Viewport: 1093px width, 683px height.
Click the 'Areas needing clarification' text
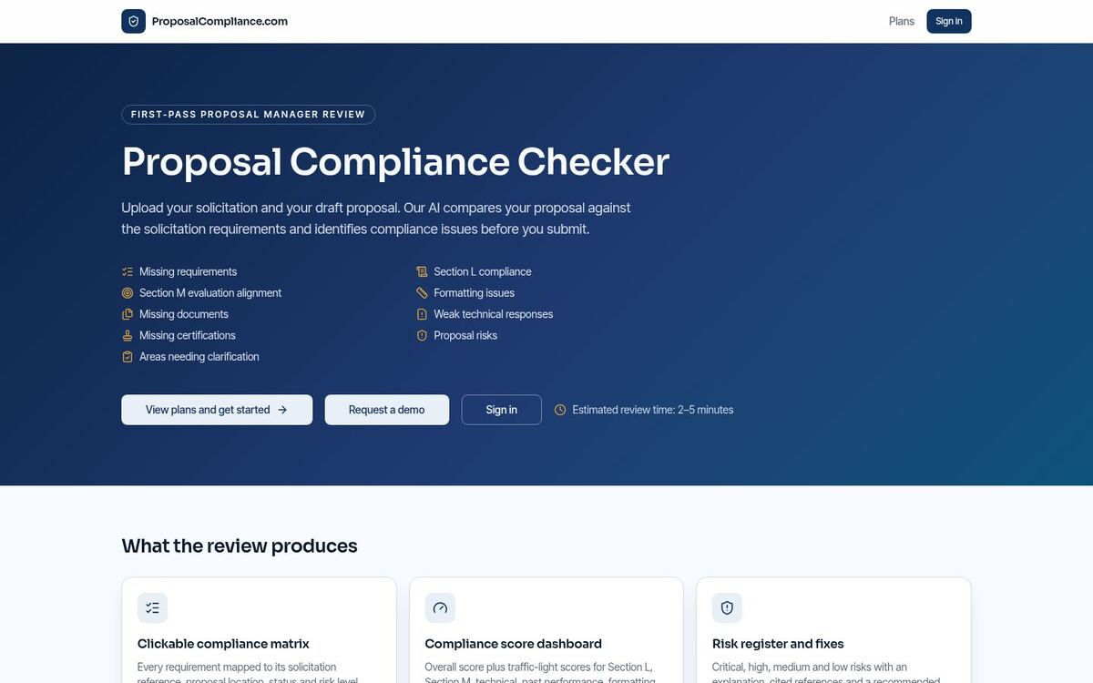click(199, 356)
